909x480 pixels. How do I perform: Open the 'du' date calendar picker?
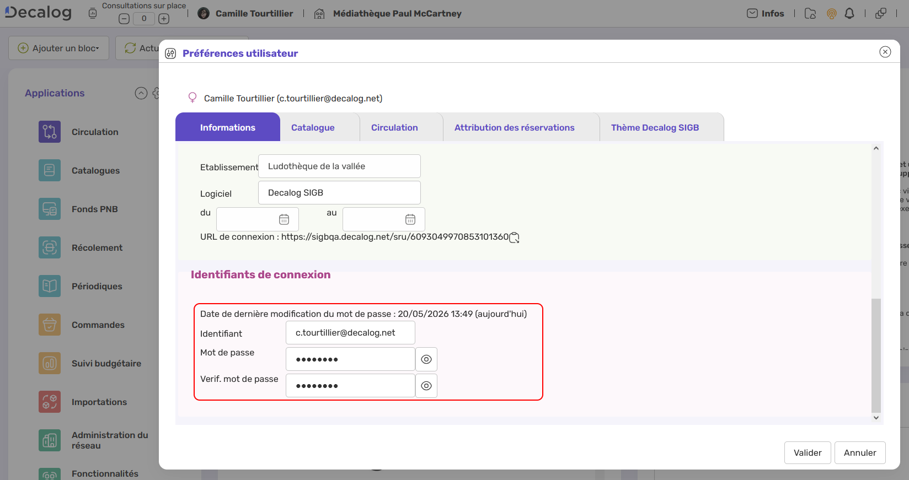(284, 219)
